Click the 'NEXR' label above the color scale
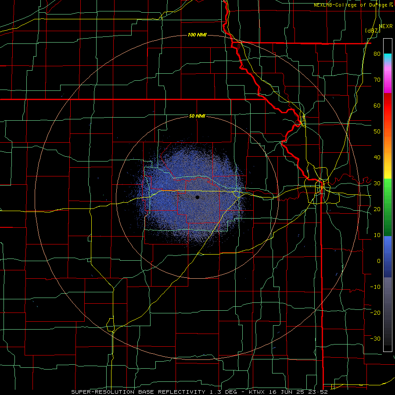 [x=386, y=26]
